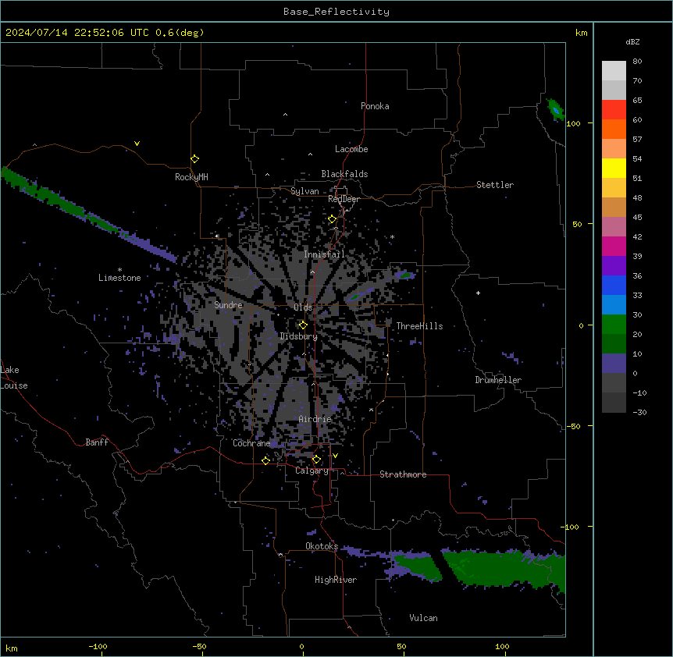Viewport: 673px width, 657px height.
Task: Click the 80 value on dBZ scale
Action: (637, 62)
